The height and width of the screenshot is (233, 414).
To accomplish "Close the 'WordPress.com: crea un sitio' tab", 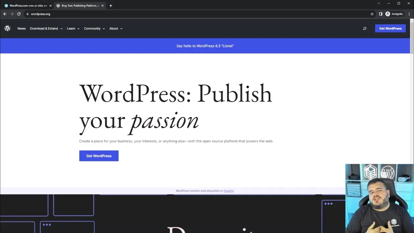I will (50, 6).
